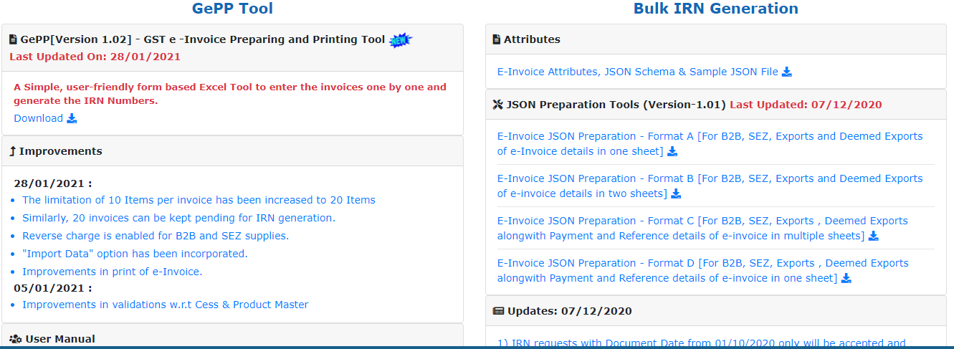The width and height of the screenshot is (954, 349).
Task: Click 'Last Updated: 07/12/2020' red text
Action: [x=806, y=105]
